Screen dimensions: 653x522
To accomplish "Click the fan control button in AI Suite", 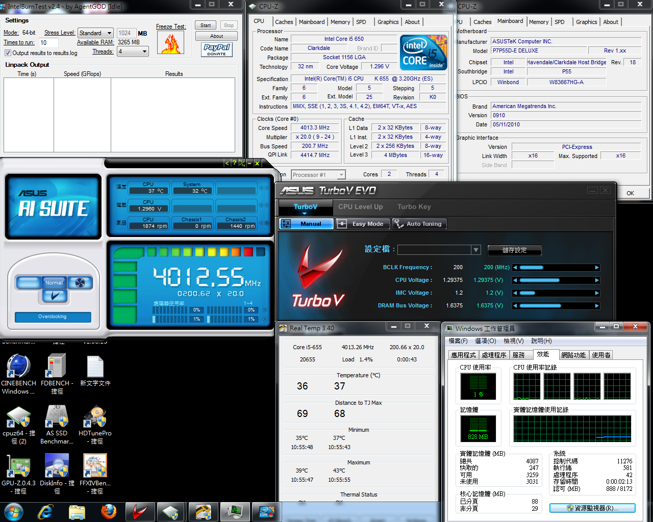I will (80, 282).
